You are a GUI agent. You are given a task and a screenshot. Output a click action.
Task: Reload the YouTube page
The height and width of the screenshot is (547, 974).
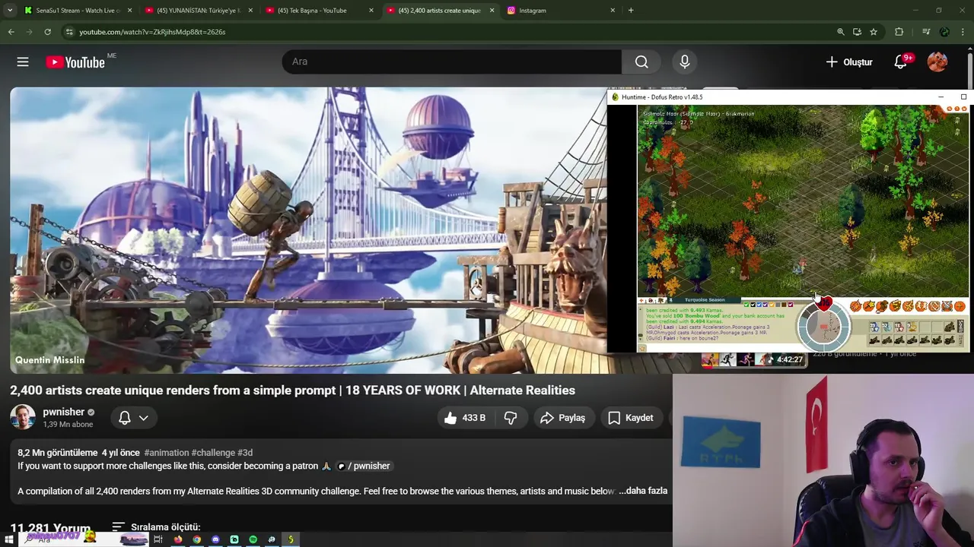tap(47, 32)
